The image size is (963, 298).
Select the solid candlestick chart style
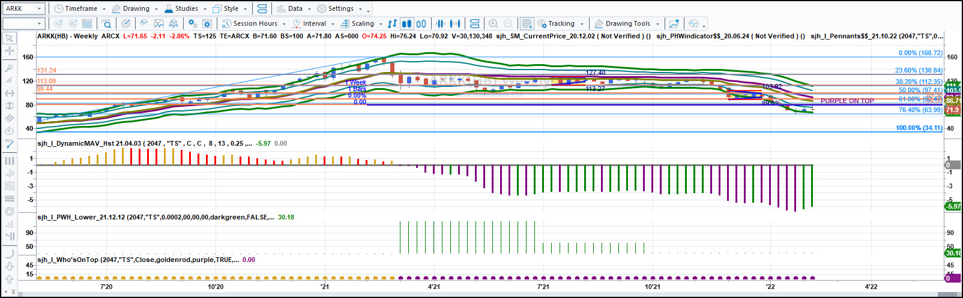click(x=406, y=23)
